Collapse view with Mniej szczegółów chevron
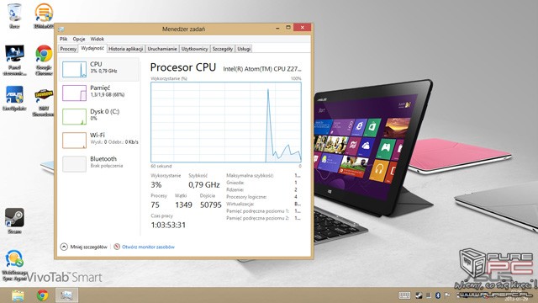This screenshot has height=303, width=538. [64, 247]
